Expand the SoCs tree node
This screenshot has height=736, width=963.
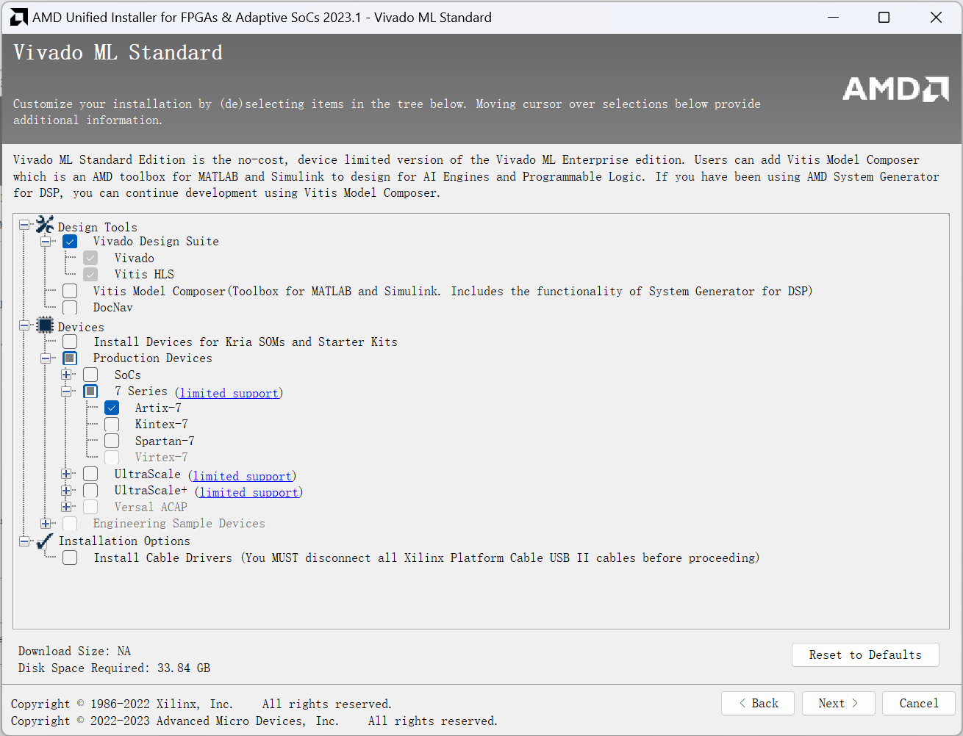point(66,375)
